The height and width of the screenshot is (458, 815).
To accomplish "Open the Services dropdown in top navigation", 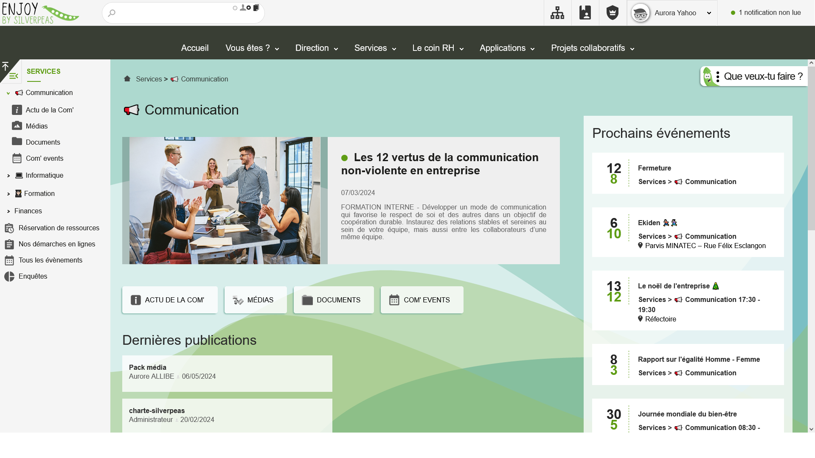I will click(375, 48).
